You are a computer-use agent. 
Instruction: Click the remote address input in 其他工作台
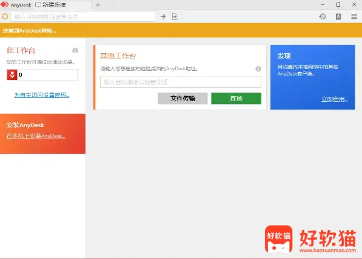[181, 82]
